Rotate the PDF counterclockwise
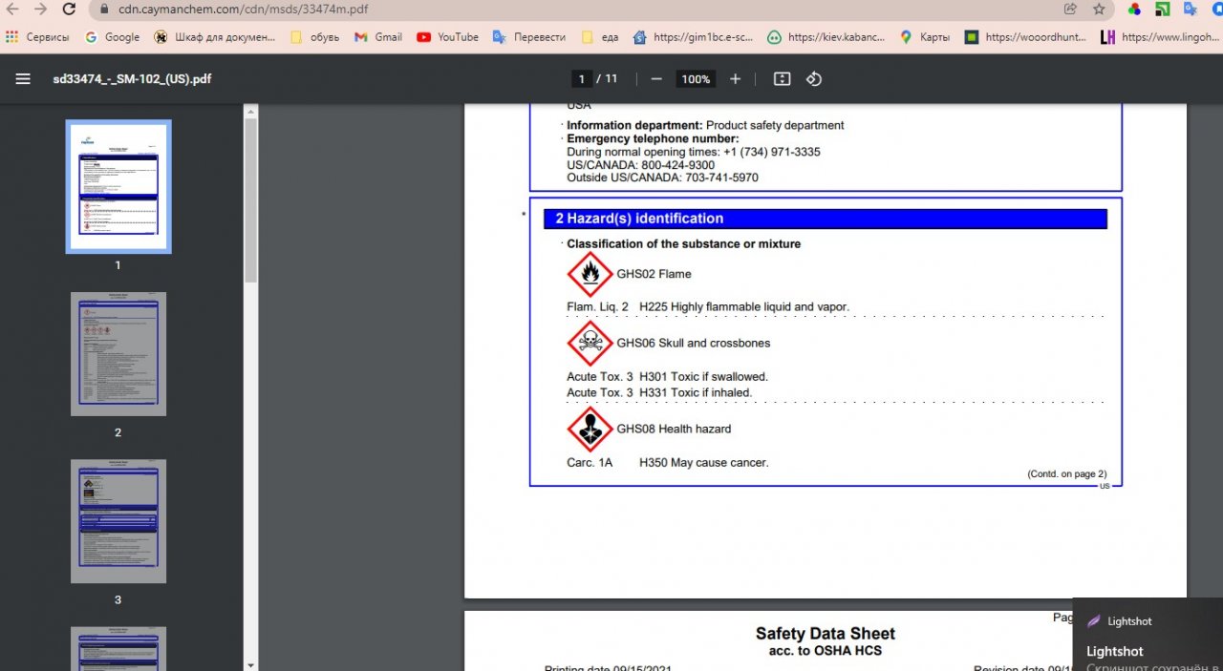Image resolution: width=1223 pixels, height=671 pixels. [x=814, y=79]
